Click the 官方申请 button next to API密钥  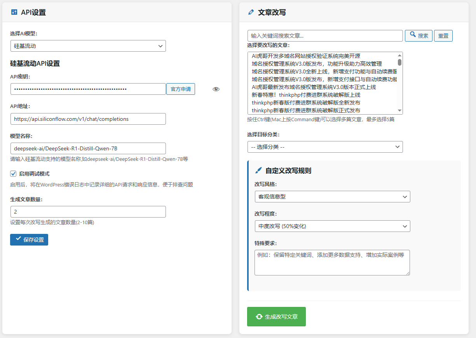180,89
